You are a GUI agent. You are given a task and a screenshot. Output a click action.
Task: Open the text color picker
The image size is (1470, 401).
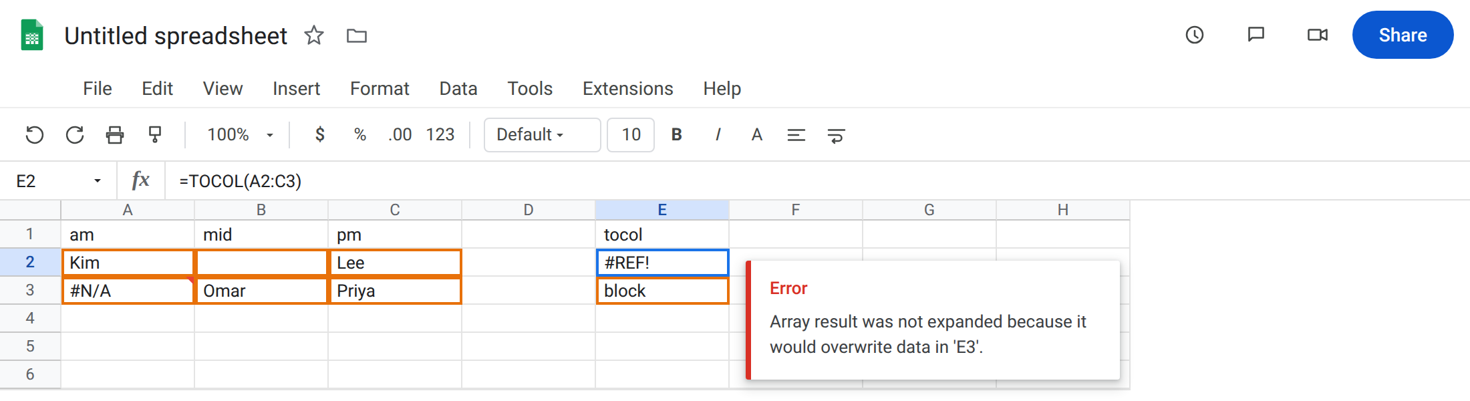(x=757, y=135)
